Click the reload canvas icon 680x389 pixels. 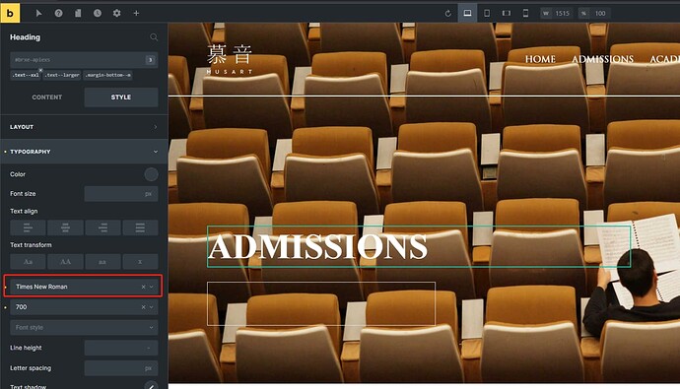click(x=448, y=14)
